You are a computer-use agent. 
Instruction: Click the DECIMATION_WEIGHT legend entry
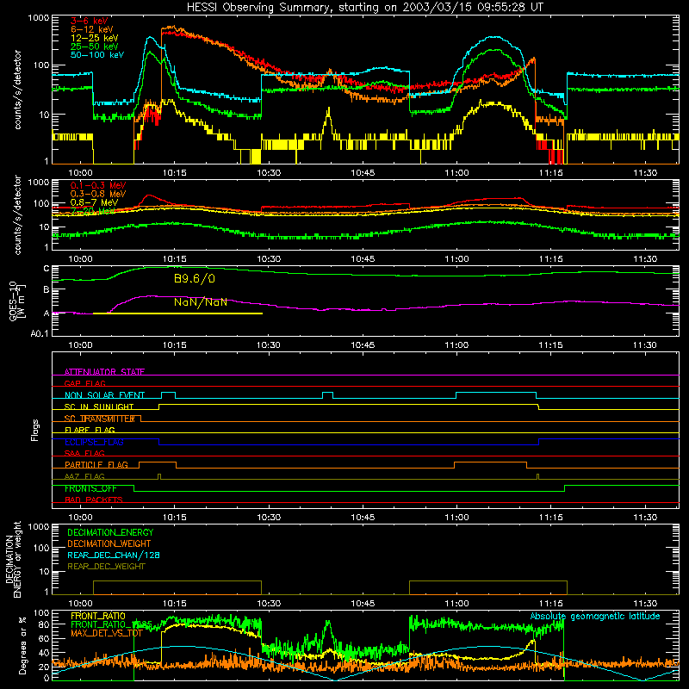point(109,543)
